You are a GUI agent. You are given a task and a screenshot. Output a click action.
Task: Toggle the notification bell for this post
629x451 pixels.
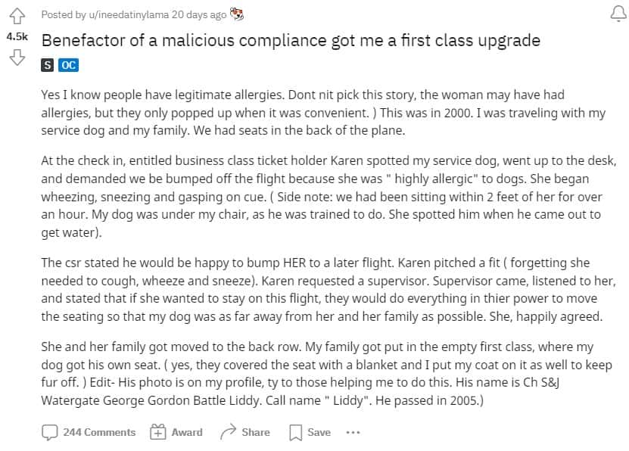click(615, 15)
